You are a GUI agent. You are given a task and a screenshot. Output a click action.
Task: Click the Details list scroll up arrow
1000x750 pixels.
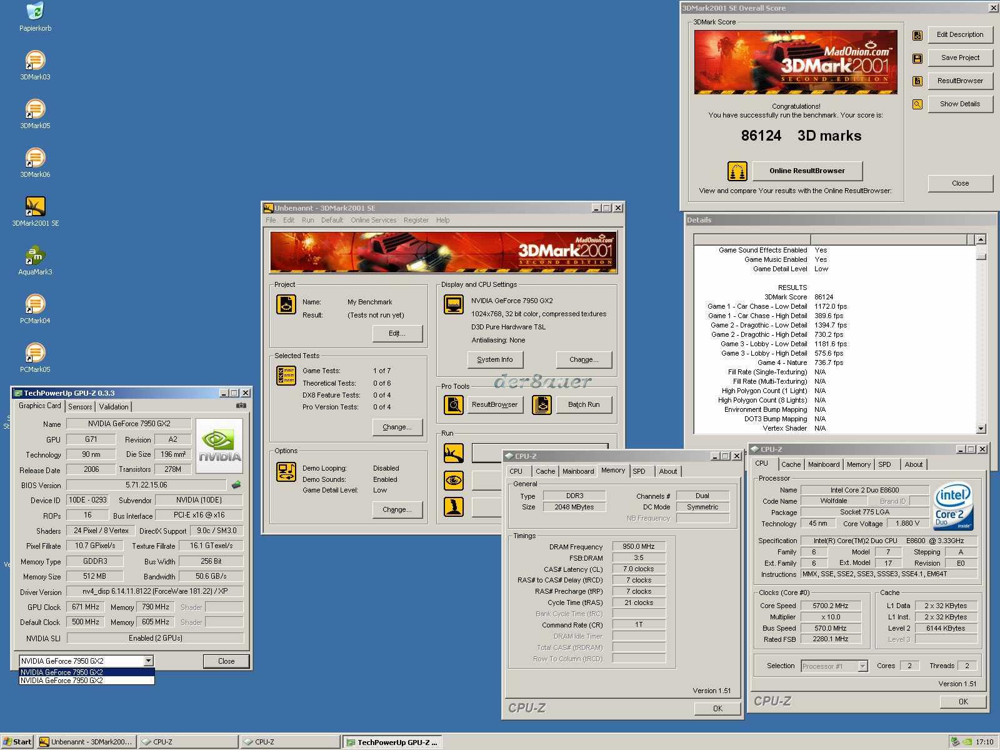981,239
